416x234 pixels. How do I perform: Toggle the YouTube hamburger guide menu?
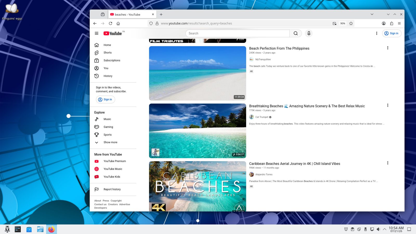96,33
